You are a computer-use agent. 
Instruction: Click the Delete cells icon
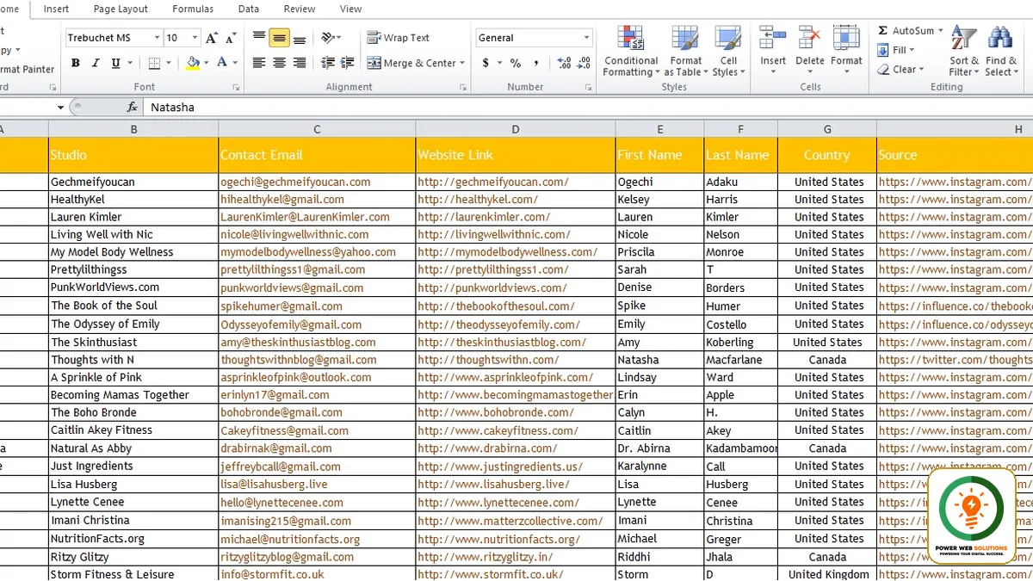point(809,39)
